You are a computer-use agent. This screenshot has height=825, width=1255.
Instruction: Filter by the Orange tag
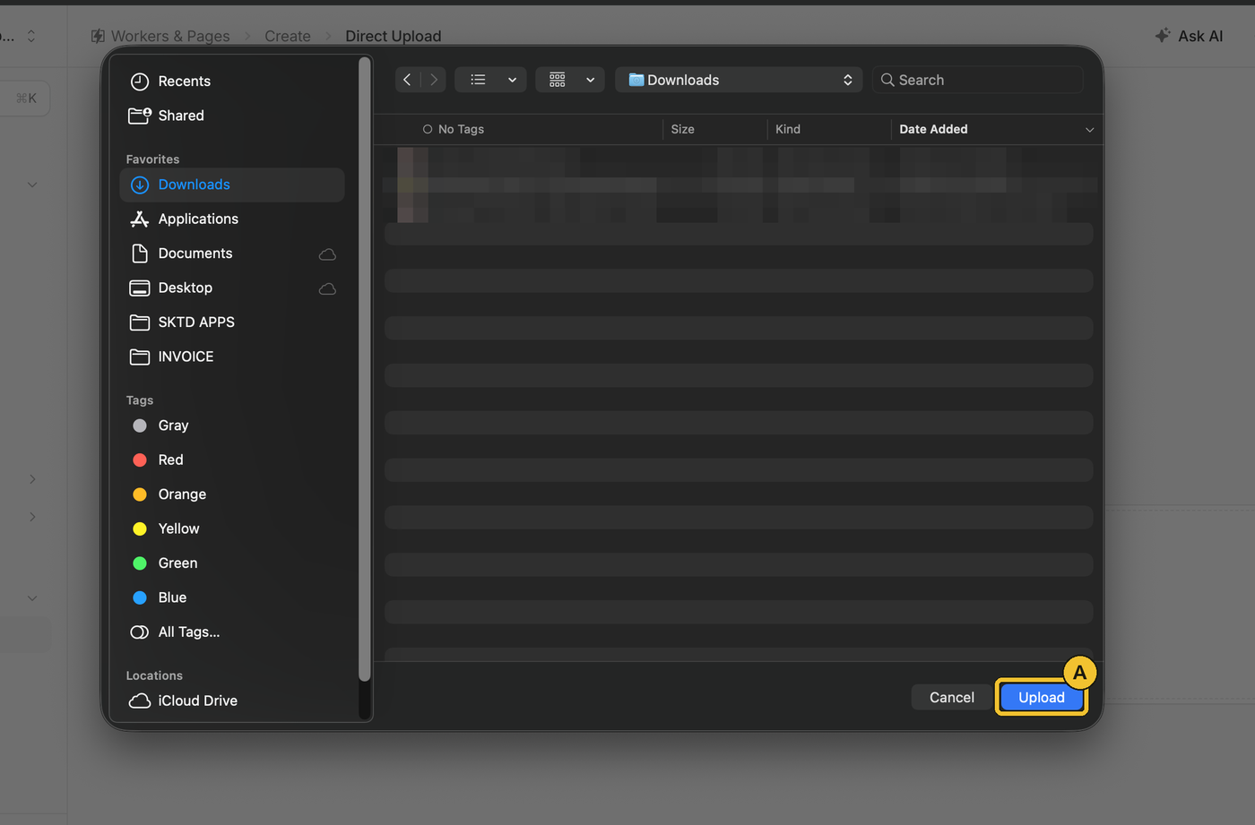[x=232, y=494]
